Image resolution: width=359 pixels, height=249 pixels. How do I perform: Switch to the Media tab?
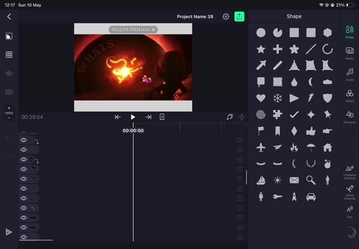coord(349,53)
